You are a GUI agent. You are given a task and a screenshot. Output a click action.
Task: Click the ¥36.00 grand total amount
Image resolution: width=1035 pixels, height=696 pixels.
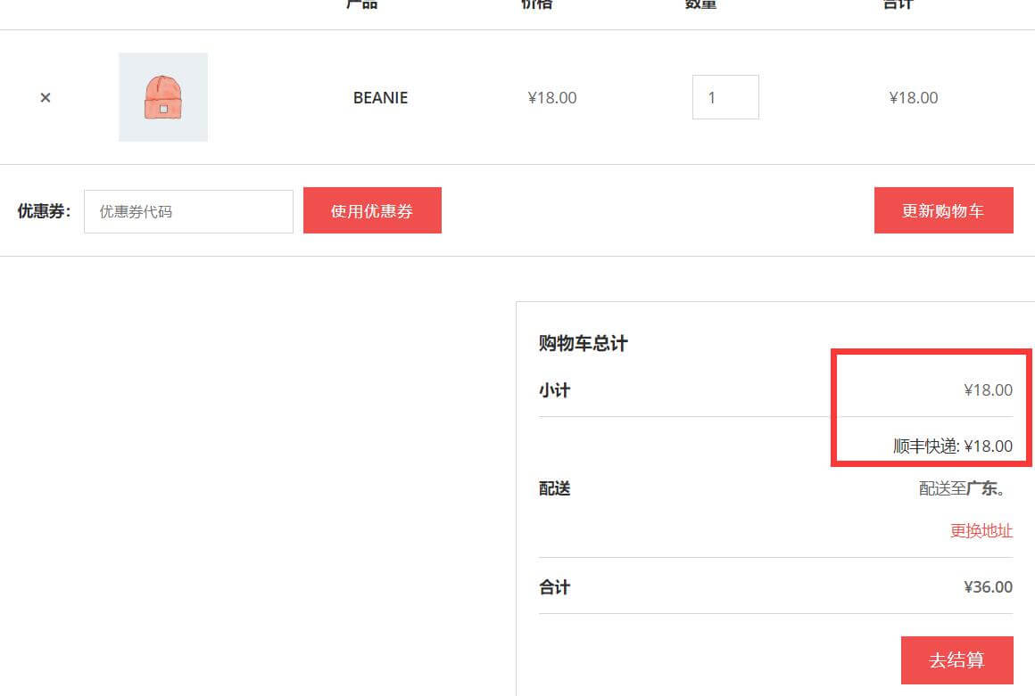(x=988, y=587)
